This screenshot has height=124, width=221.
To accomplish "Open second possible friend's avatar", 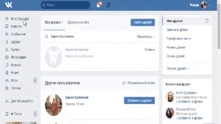I will point(170,113).
